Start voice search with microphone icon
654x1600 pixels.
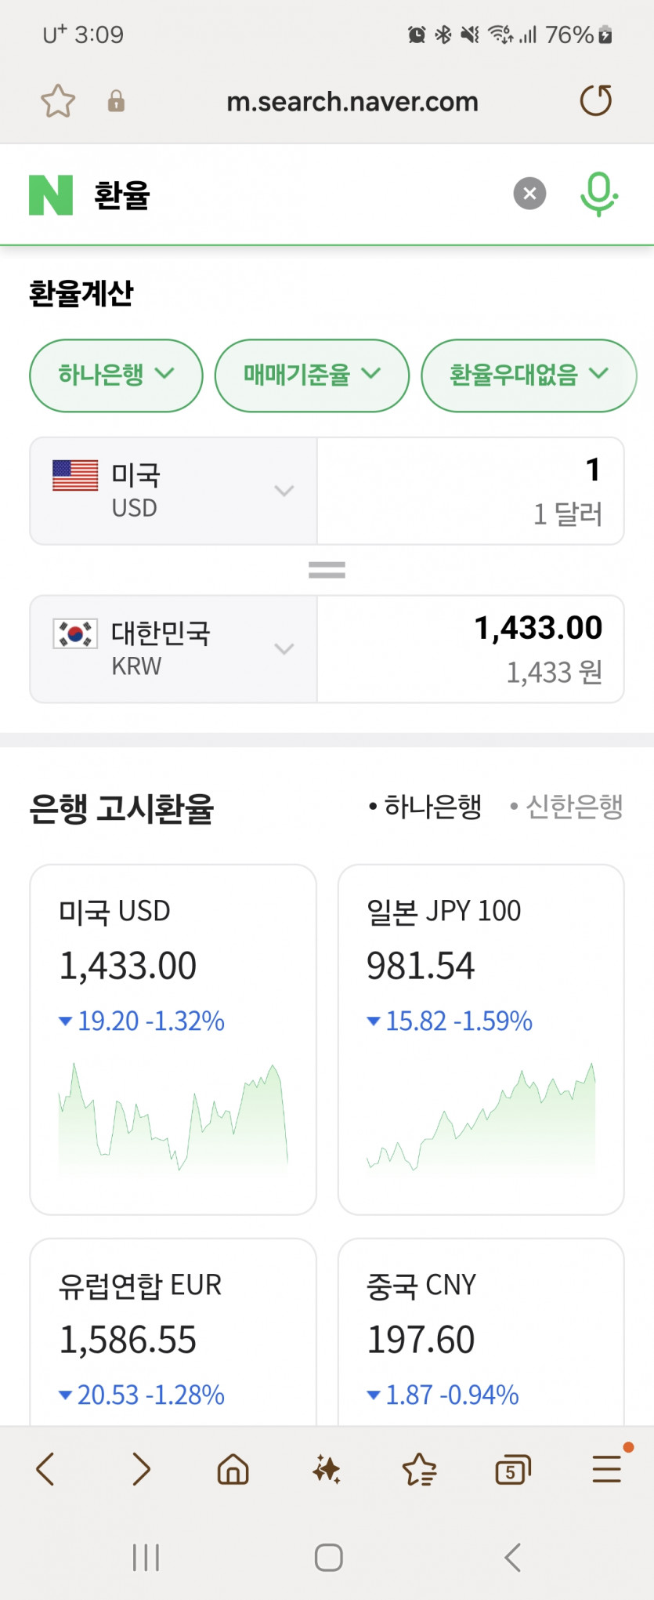[x=599, y=194]
